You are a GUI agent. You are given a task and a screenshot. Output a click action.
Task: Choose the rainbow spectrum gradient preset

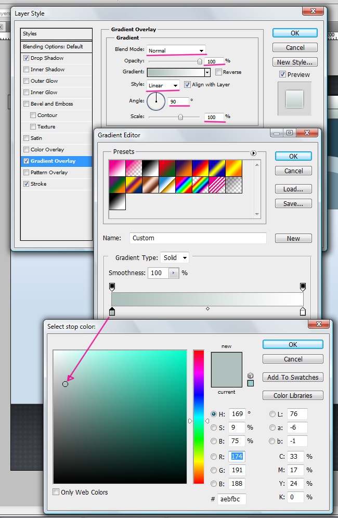184,185
